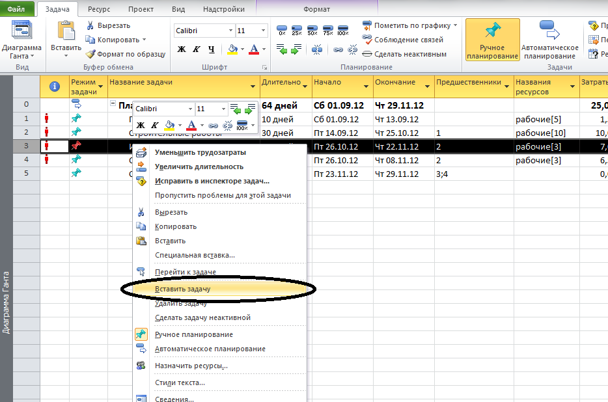
Task: Open the Название задачи column filter dropdown
Action: click(253, 87)
